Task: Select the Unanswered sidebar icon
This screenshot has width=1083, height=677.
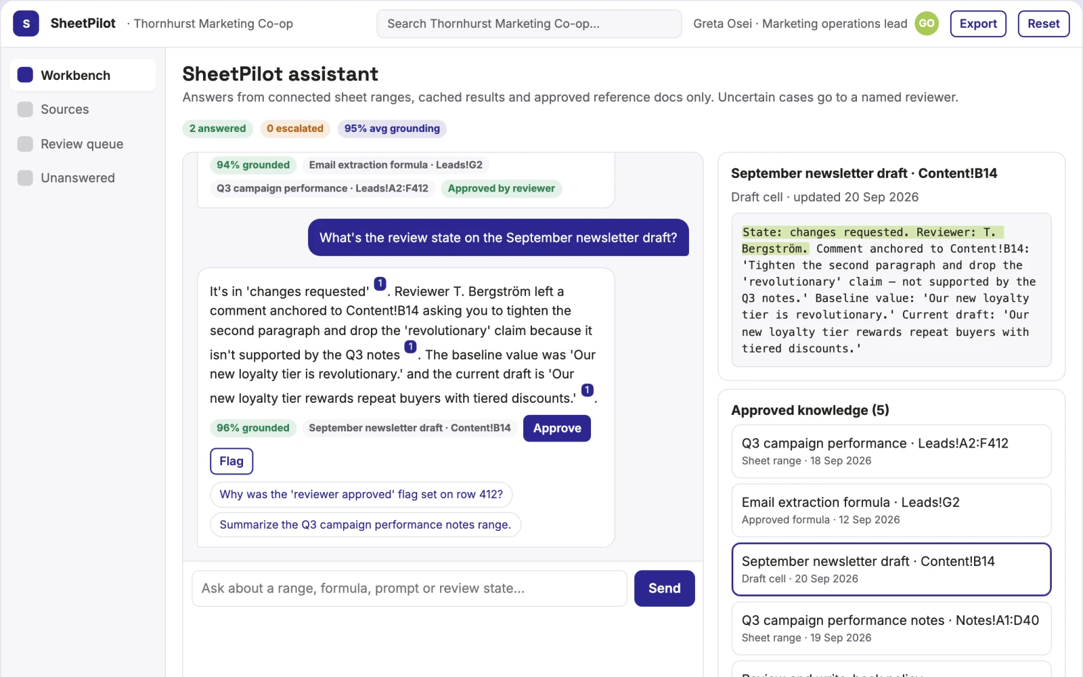Action: pyautogui.click(x=25, y=178)
